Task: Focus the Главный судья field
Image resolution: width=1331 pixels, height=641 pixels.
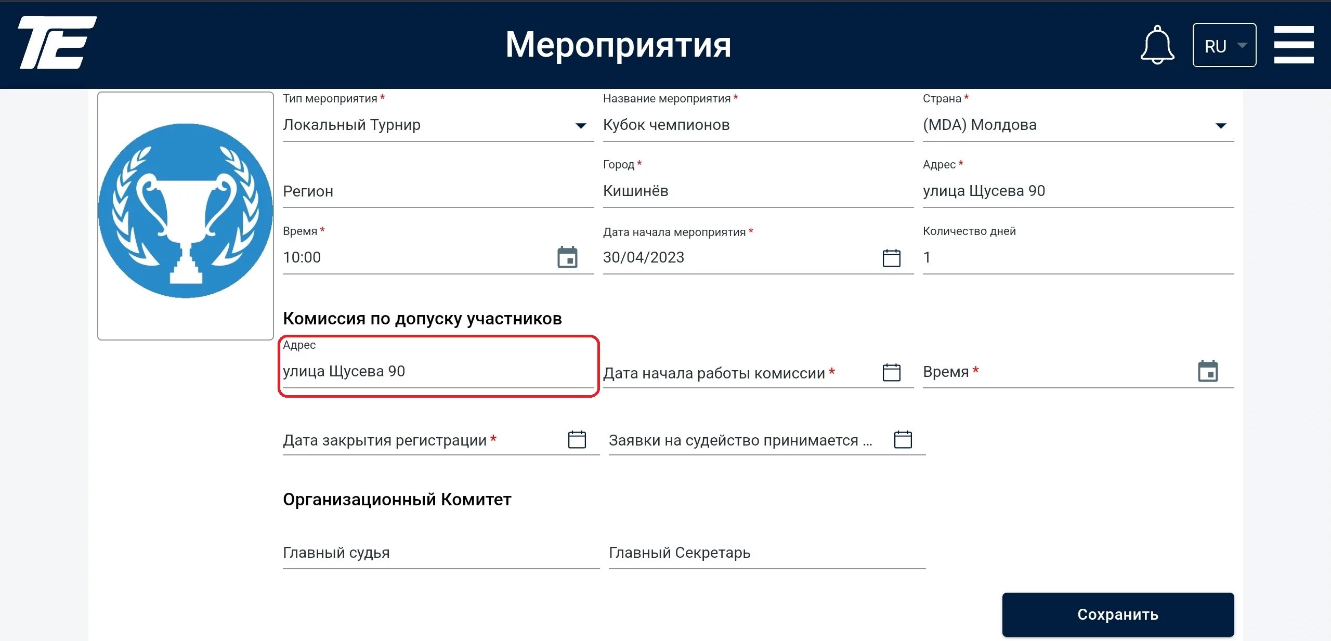Action: [x=441, y=553]
